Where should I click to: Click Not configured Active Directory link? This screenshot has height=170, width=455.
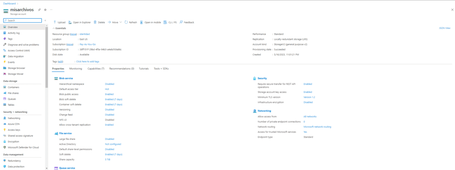113,144
